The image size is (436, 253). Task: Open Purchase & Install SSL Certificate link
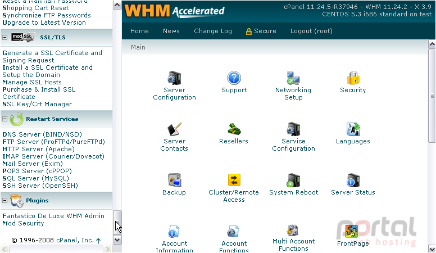39,93
